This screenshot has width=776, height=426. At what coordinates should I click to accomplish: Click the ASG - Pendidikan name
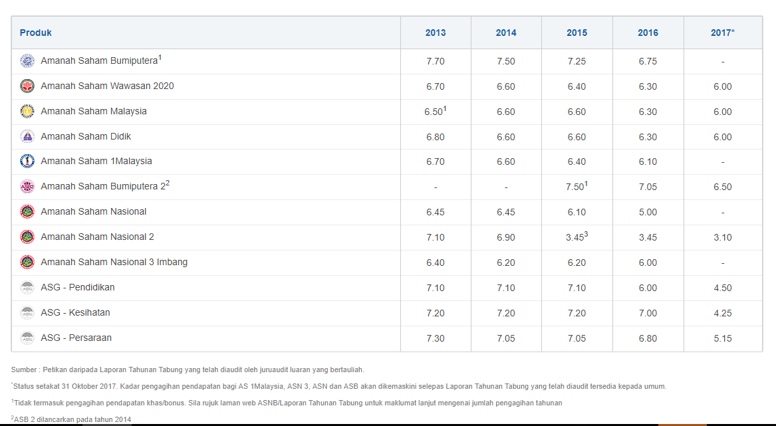77,288
